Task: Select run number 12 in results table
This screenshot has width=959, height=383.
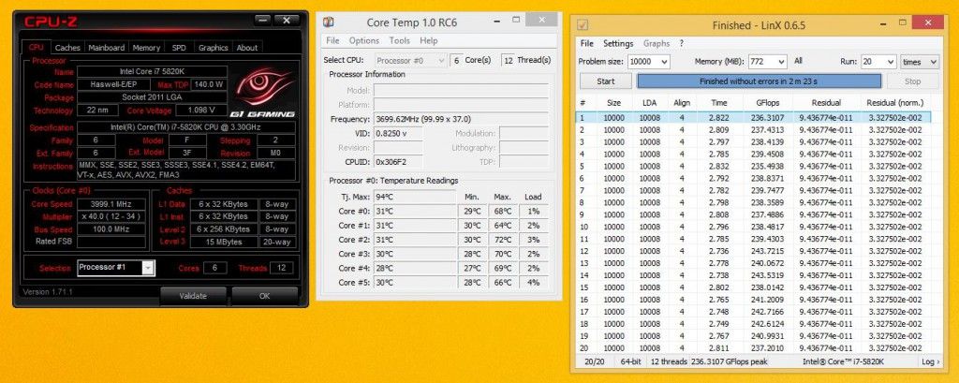Action: (754, 251)
